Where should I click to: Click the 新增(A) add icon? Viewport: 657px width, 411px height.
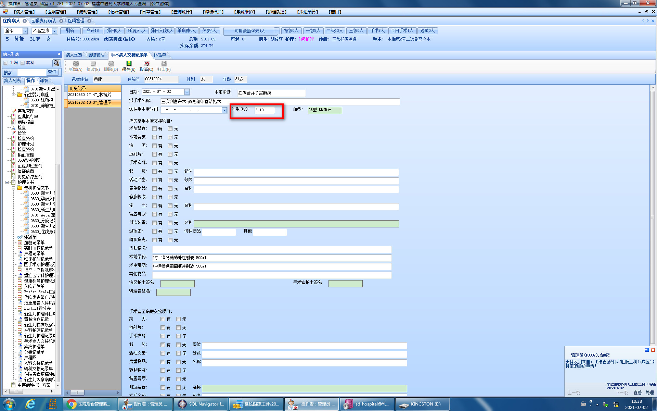[76, 64]
